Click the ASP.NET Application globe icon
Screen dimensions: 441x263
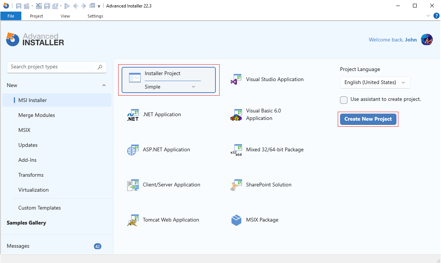pyautogui.click(x=133, y=150)
